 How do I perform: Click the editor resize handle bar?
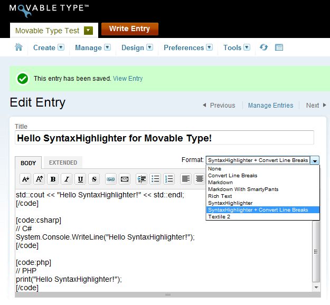[x=168, y=294]
